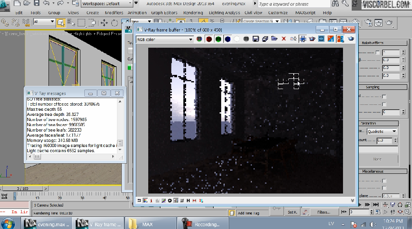Click the vertical scrollbar of V-Ray messages

tap(120, 125)
